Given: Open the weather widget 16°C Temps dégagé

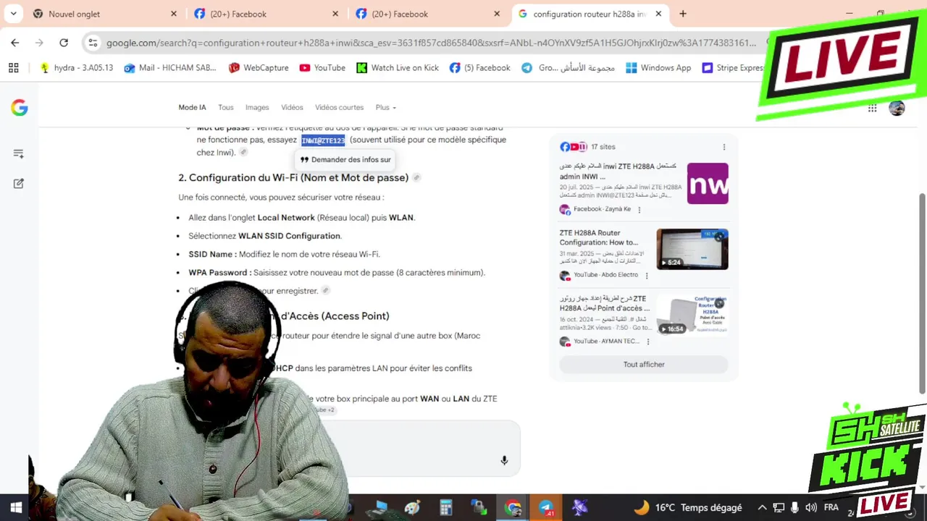Looking at the screenshot, I should pyautogui.click(x=688, y=507).
